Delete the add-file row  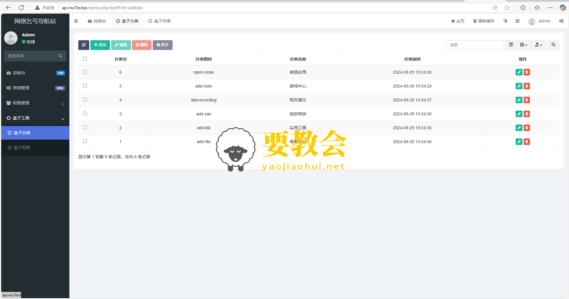point(527,142)
